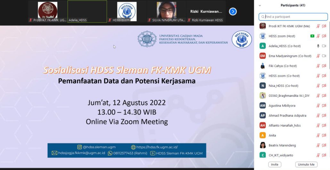Click camera icon for HDSS zoom (Host)
The height and width of the screenshot is (170, 330).
(324, 36)
